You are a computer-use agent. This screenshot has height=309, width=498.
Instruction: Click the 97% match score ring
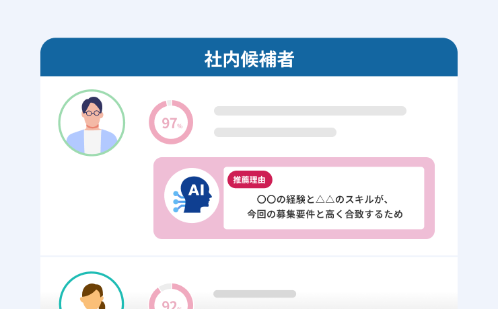coord(171,122)
